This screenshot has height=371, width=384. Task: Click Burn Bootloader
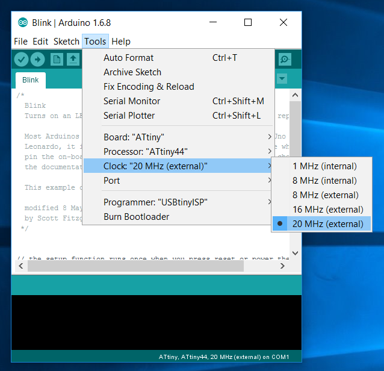click(x=179, y=217)
